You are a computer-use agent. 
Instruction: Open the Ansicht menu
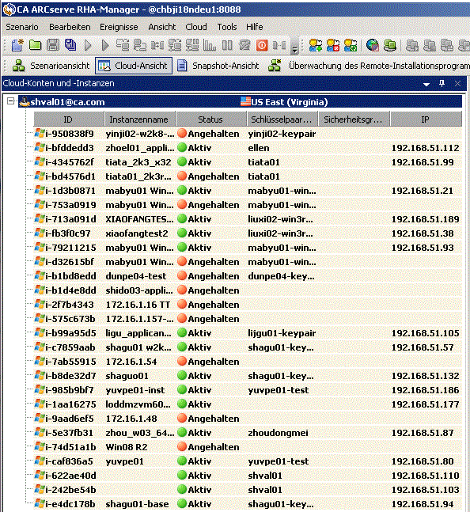[162, 27]
